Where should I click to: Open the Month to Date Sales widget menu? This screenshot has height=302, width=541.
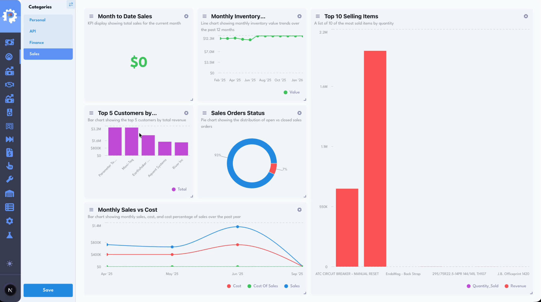coord(91,16)
